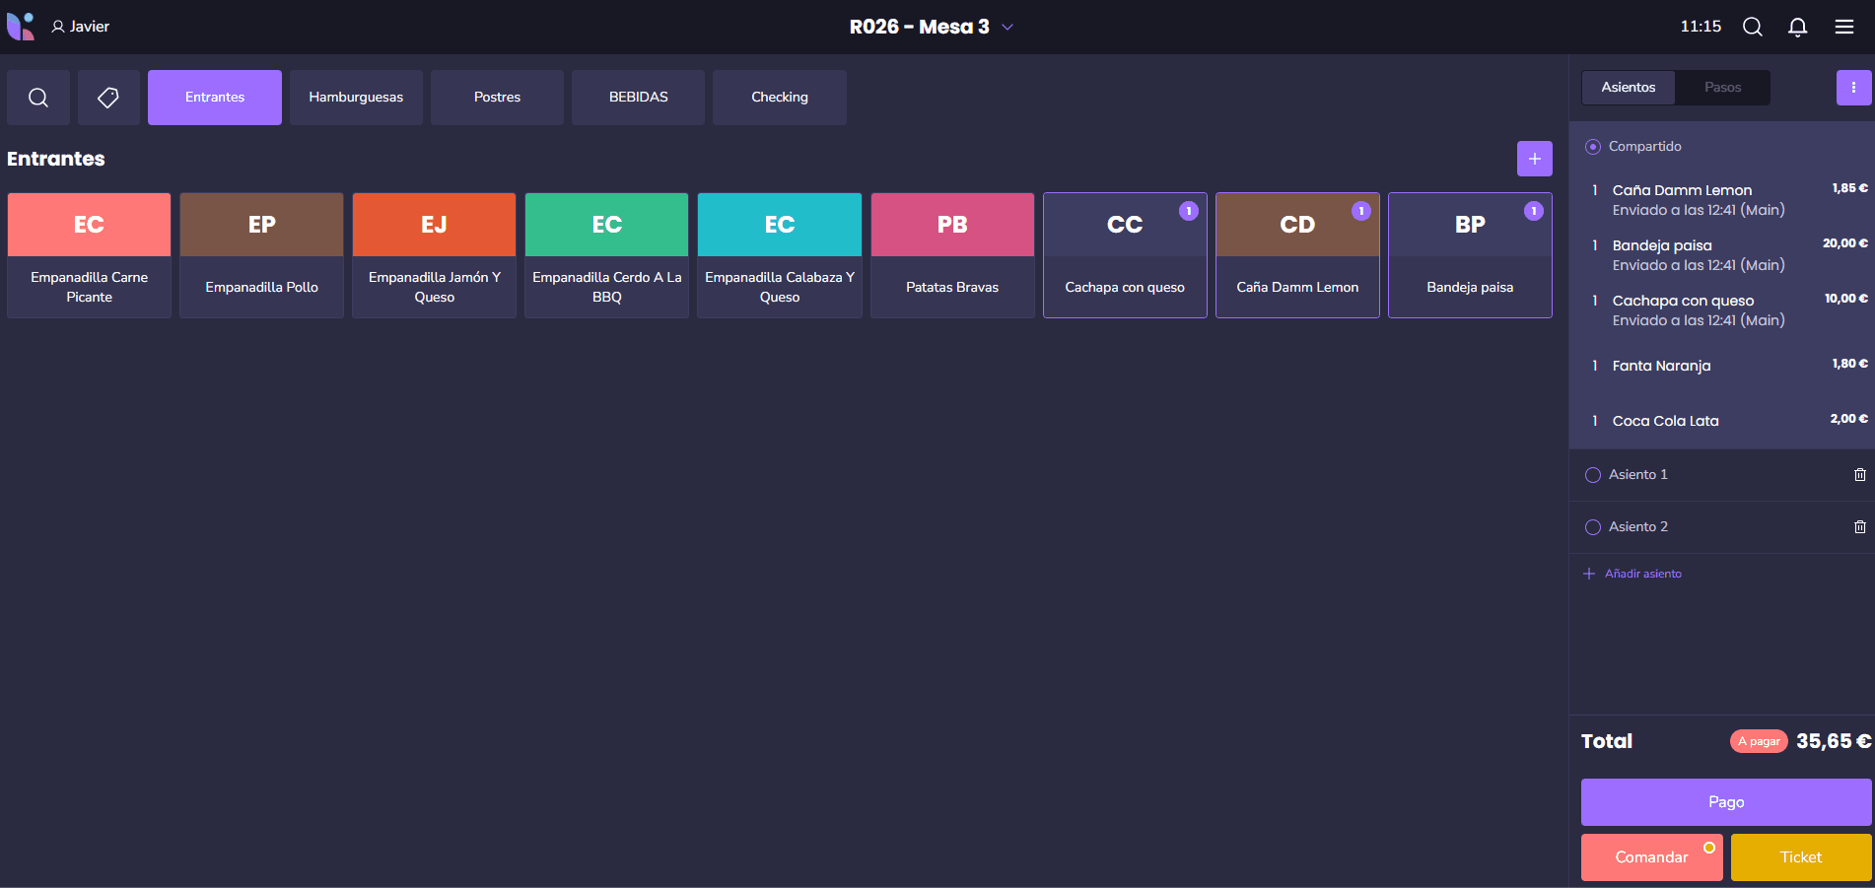The image size is (1875, 888).
Task: Open the notifications bell
Action: 1797,27
